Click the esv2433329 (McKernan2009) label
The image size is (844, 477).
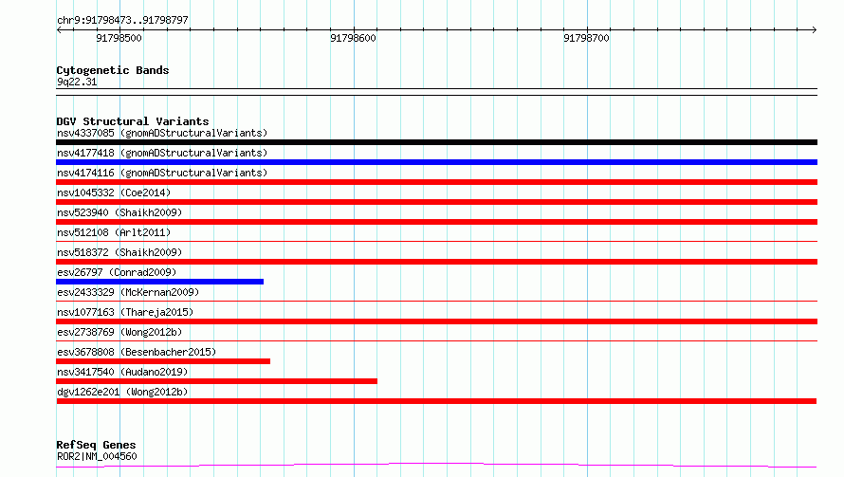tap(128, 292)
